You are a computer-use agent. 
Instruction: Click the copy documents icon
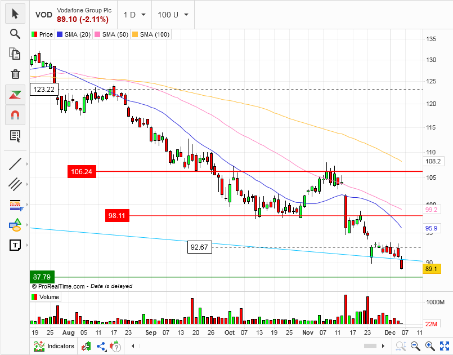15,54
